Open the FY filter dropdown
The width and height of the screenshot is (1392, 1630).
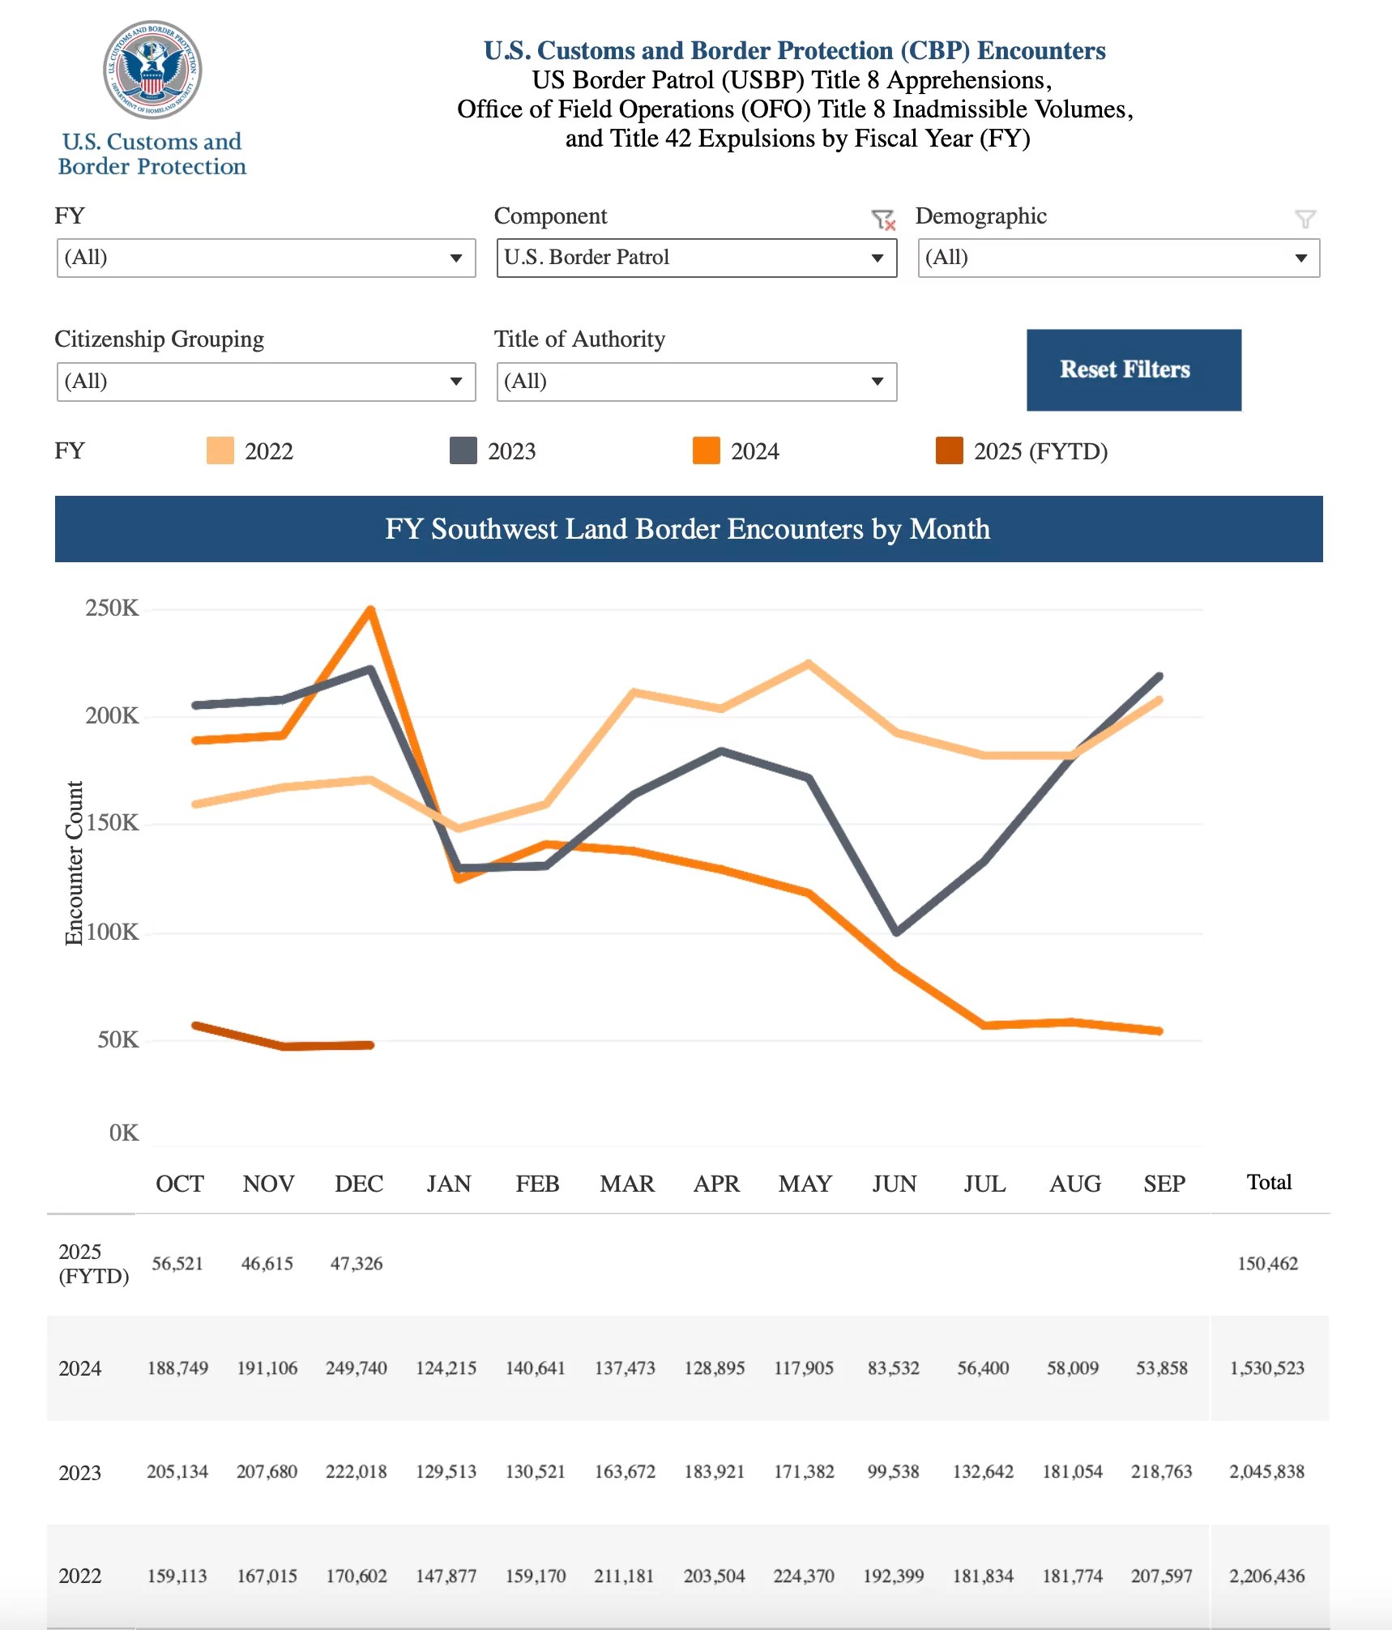[266, 258]
